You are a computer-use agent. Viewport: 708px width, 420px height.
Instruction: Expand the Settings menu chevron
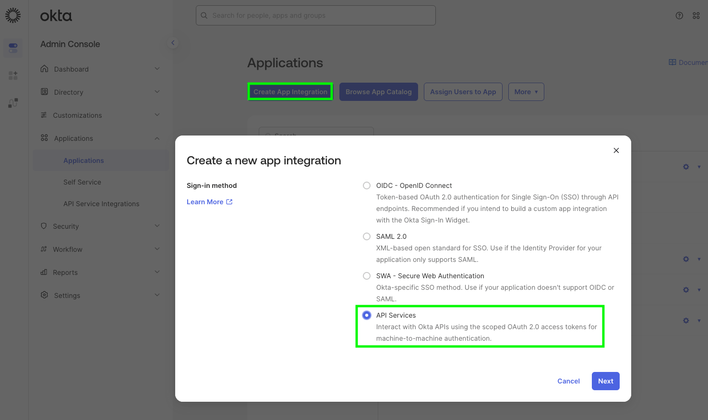(x=157, y=295)
